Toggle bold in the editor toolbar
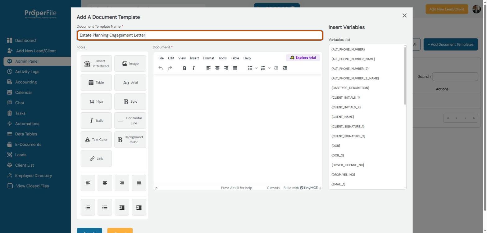 184,68
